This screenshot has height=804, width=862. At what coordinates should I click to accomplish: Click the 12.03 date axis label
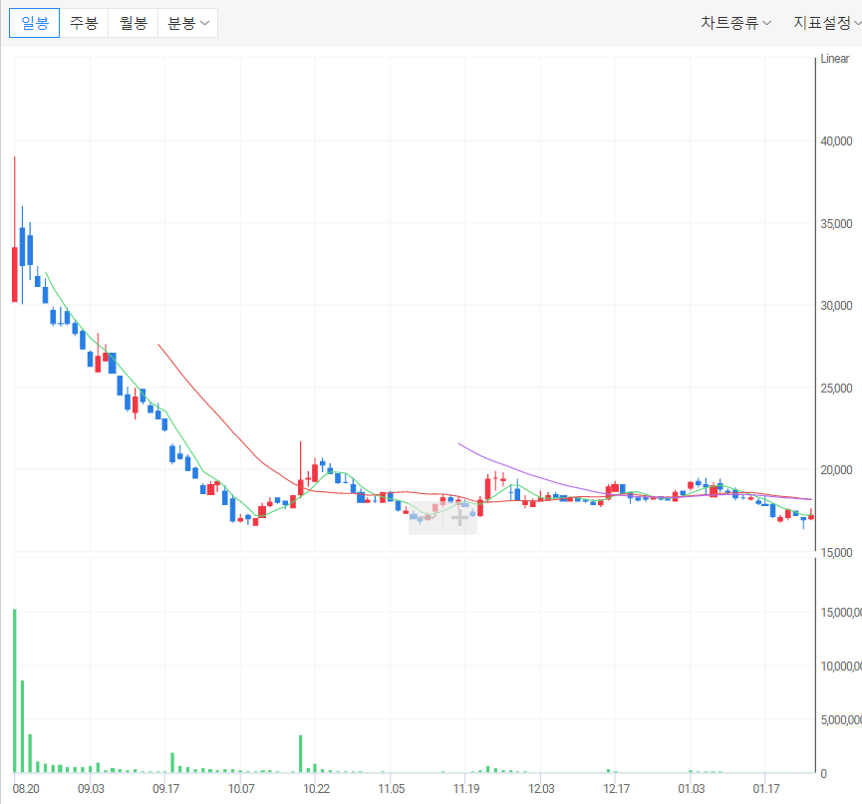[541, 789]
